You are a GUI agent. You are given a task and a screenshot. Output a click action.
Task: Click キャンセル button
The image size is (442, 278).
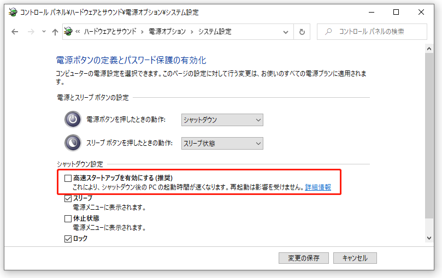(x=355, y=258)
